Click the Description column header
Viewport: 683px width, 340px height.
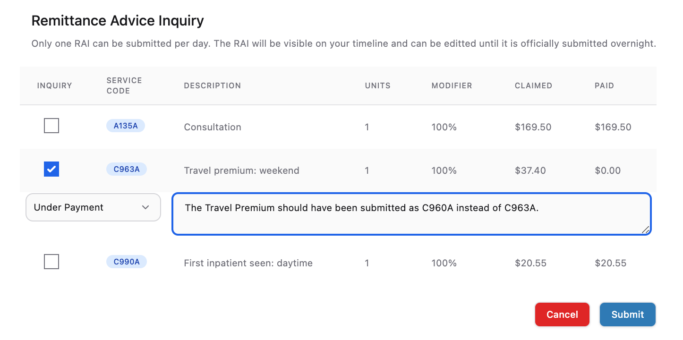click(x=213, y=85)
